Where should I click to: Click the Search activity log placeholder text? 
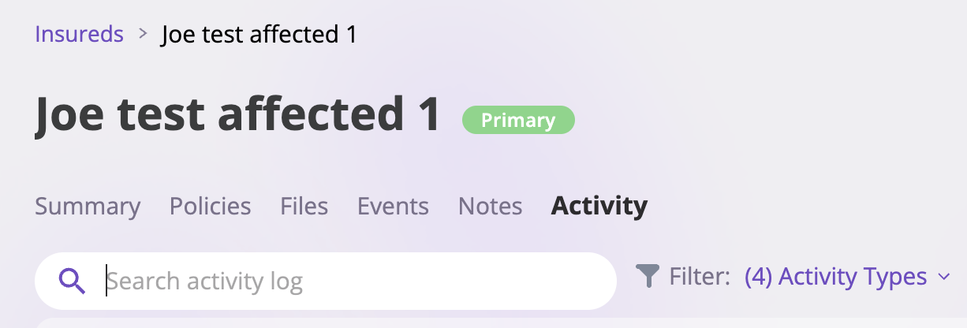pos(205,281)
